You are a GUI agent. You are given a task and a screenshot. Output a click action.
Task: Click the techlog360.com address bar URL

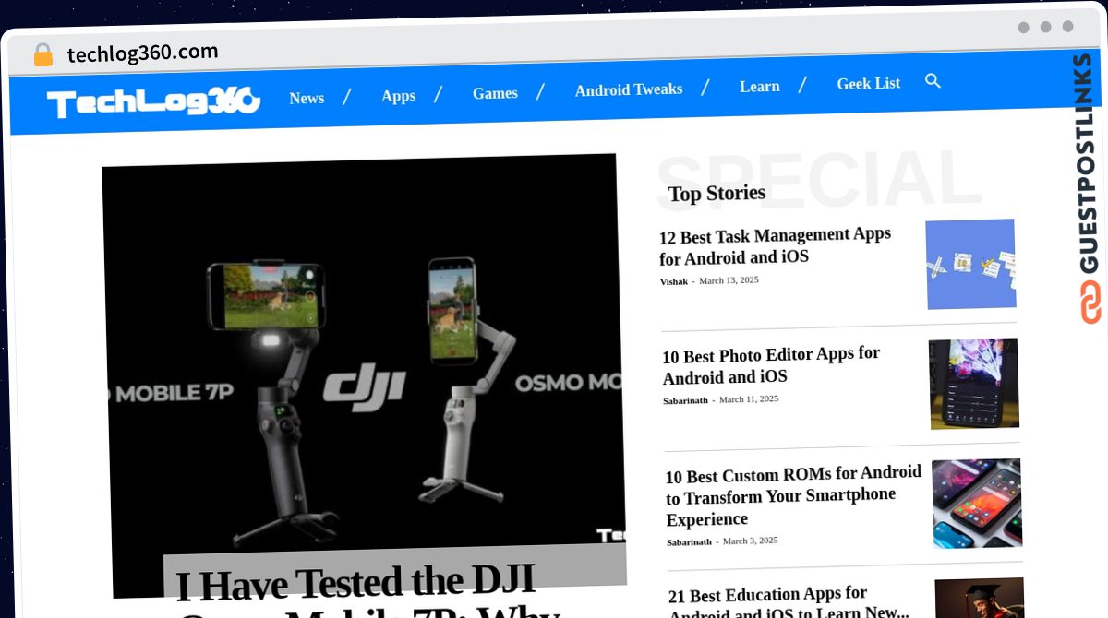coord(142,53)
